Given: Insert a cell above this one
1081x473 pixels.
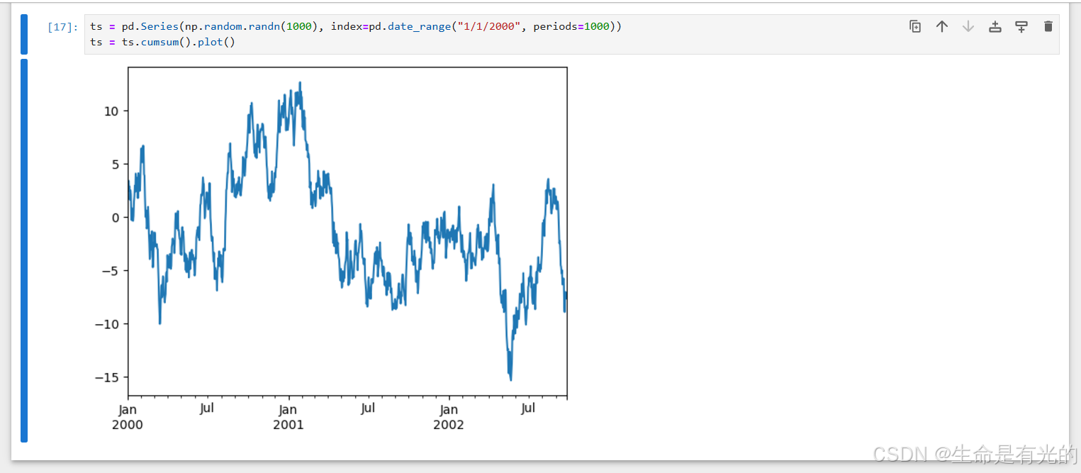Looking at the screenshot, I should click(x=995, y=27).
